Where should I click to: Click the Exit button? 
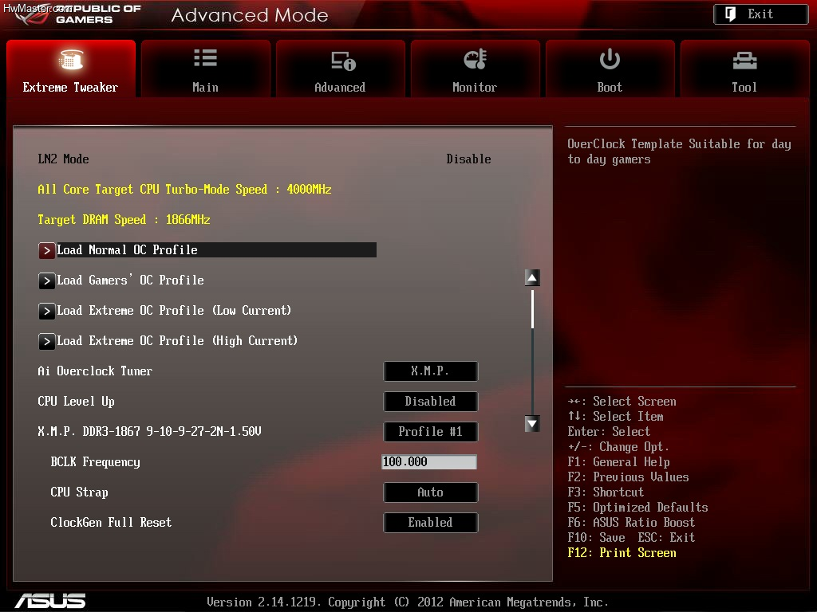coord(760,14)
